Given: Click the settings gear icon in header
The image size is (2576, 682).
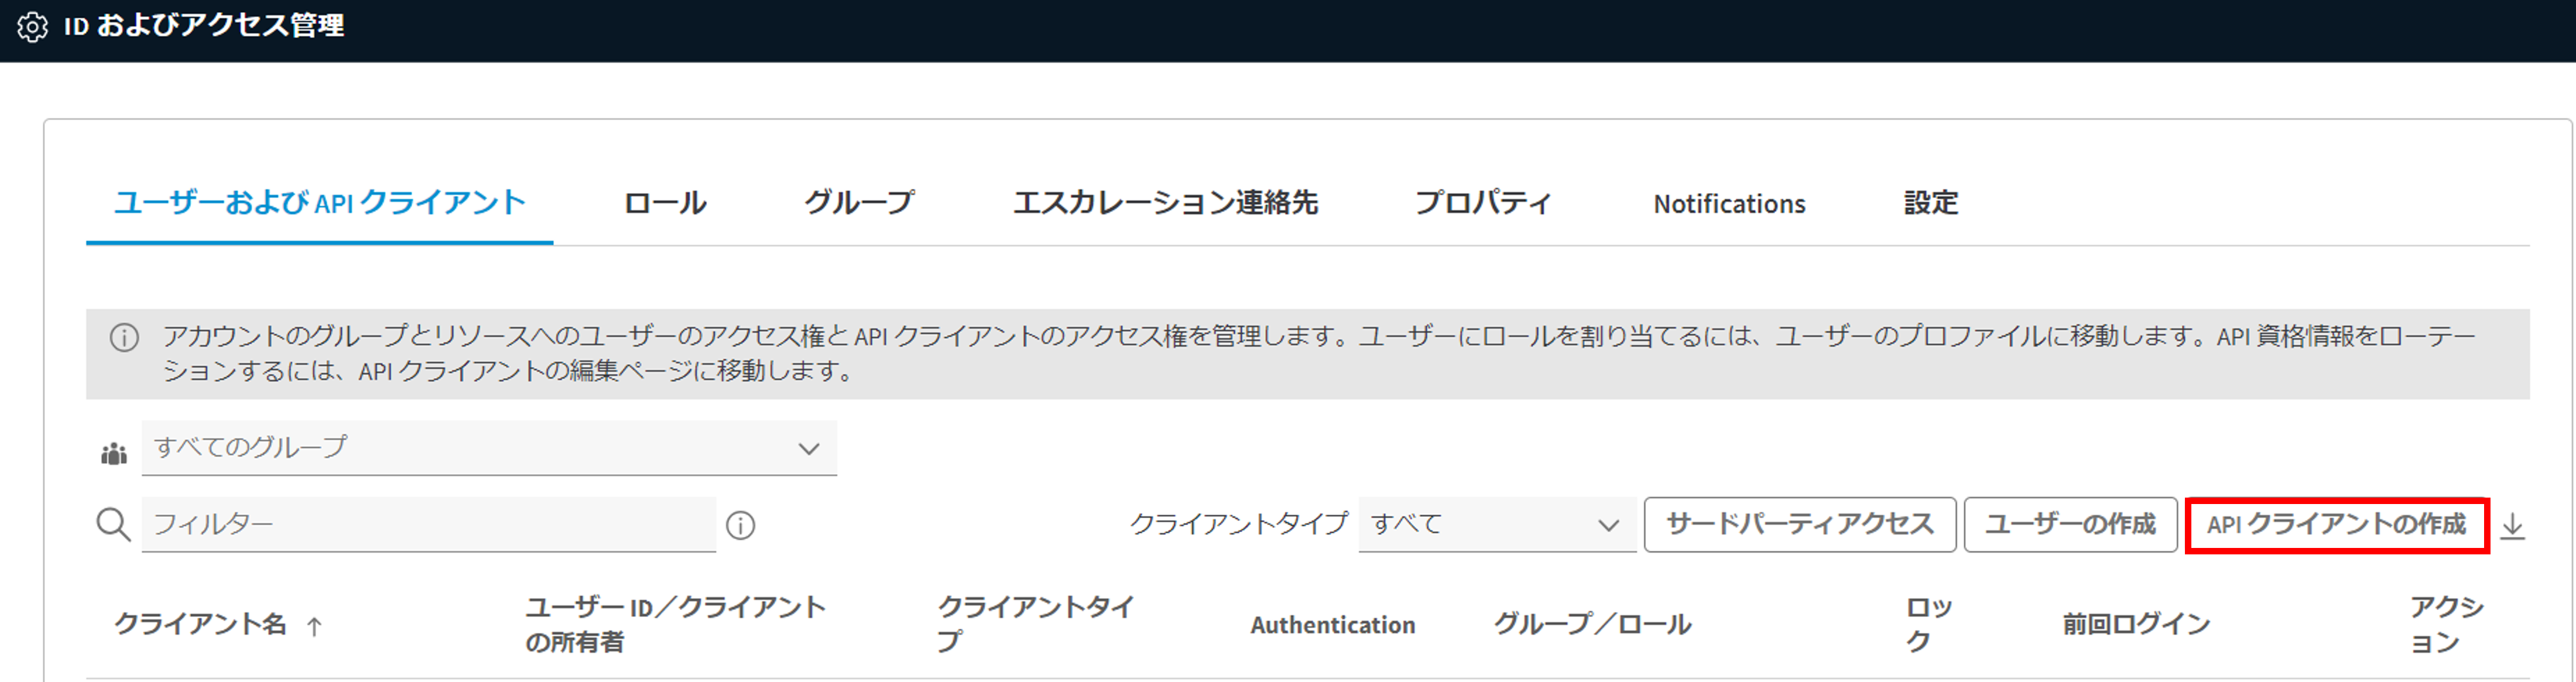Looking at the screenshot, I should coord(32,27).
